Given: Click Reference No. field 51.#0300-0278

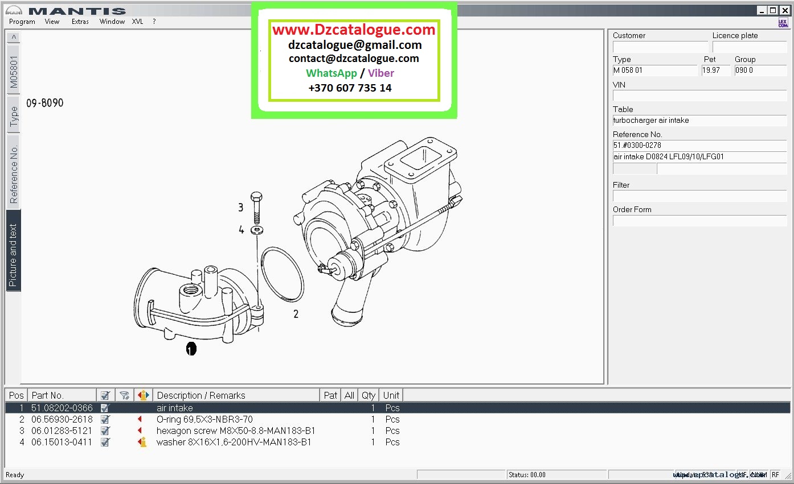Looking at the screenshot, I should [700, 146].
